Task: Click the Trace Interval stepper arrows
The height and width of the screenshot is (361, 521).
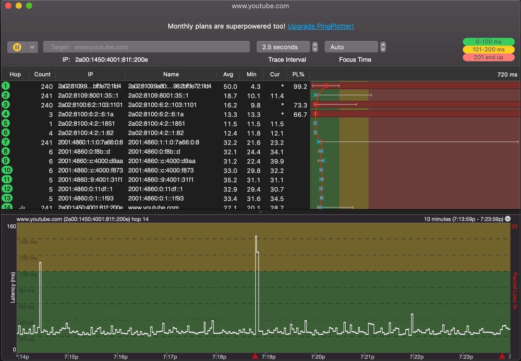Action: (x=315, y=47)
